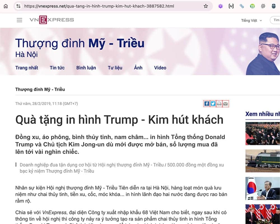
Task: Click the Xem nhiều nhất sidebar heading
Action: coord(263,114)
